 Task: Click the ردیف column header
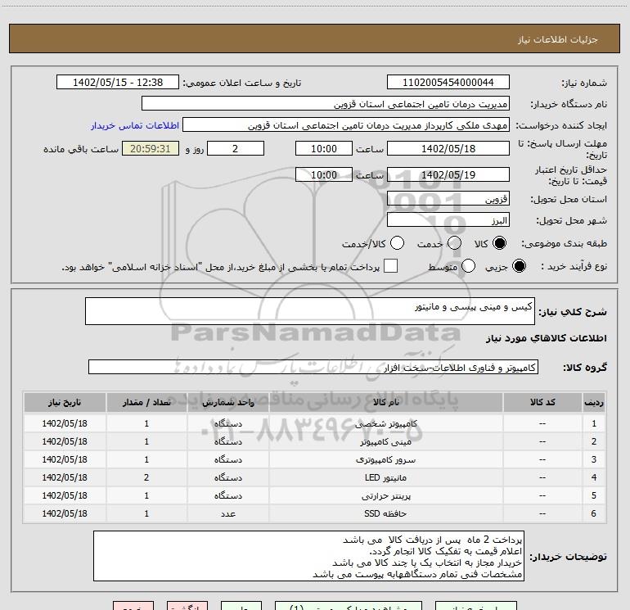click(594, 402)
